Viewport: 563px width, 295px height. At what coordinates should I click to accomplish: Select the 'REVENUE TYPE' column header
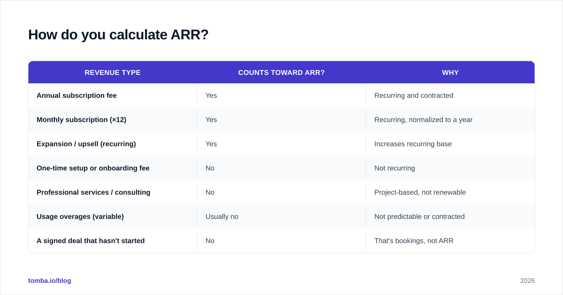(113, 73)
